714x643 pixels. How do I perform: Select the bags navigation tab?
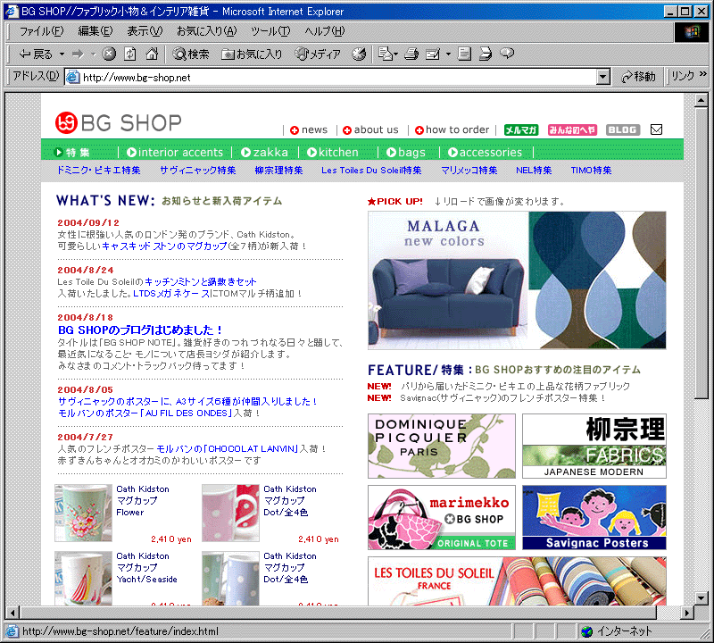[x=406, y=152]
